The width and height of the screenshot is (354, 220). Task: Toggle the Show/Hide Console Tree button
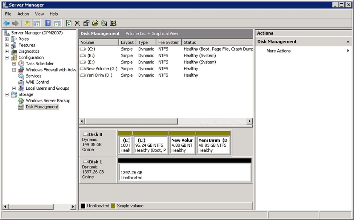click(36, 23)
